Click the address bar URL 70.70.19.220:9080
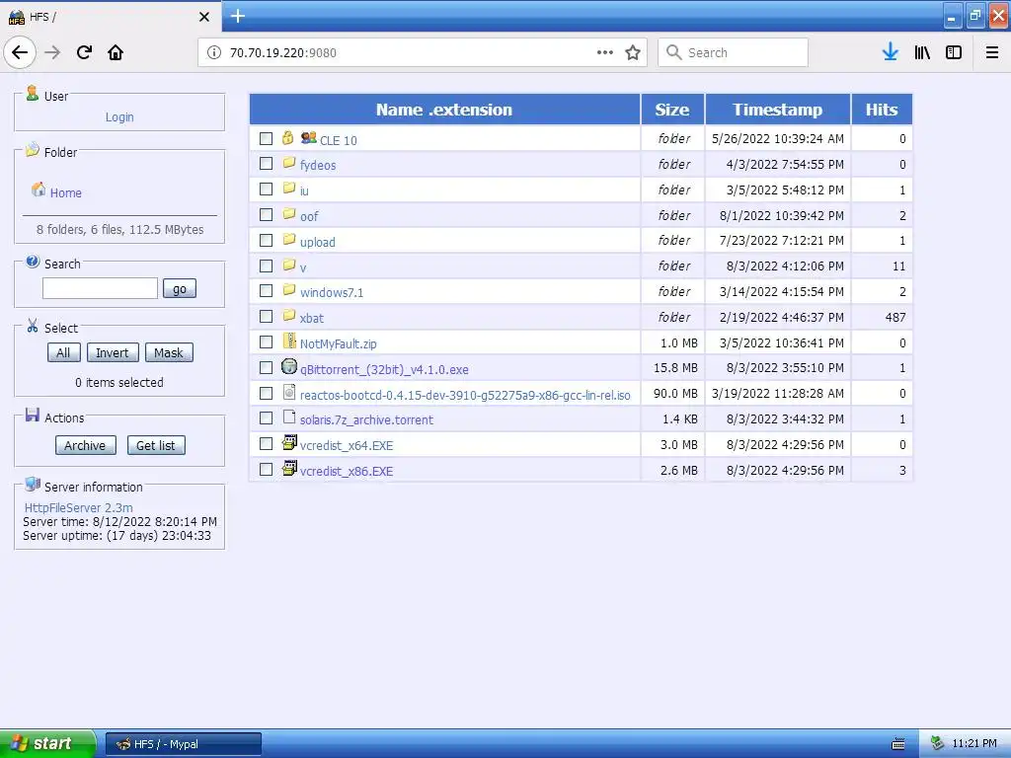This screenshot has width=1011, height=758. [x=283, y=53]
